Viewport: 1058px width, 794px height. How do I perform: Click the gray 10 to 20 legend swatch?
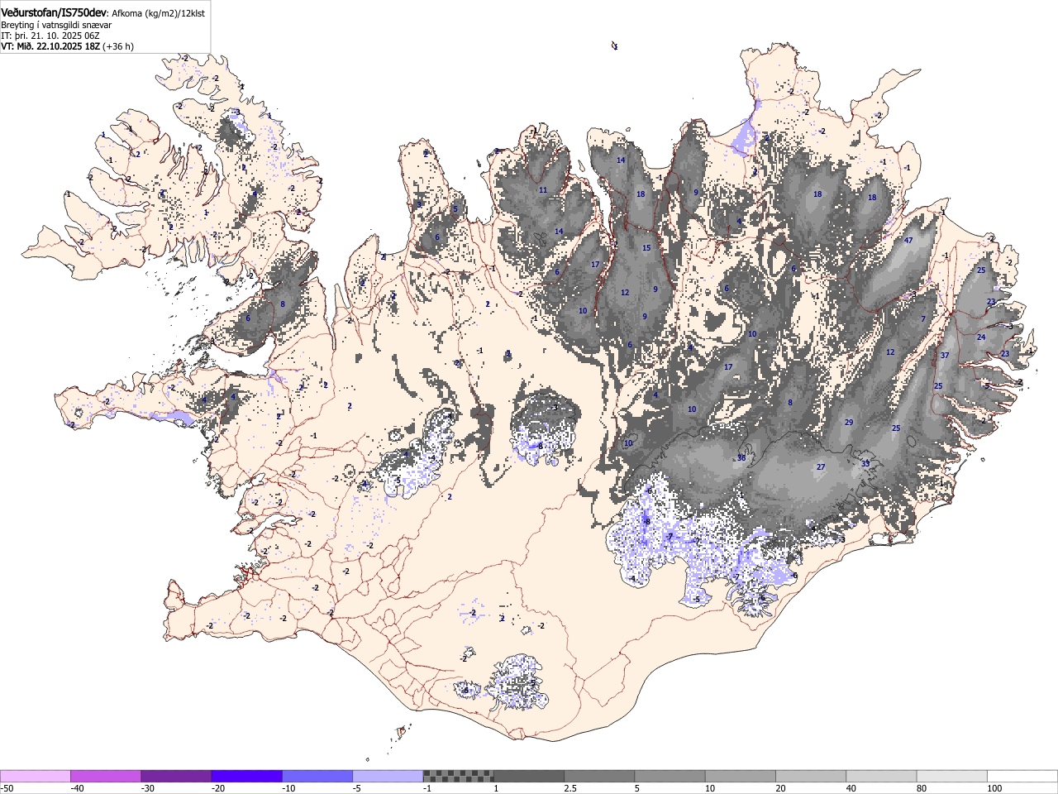point(741,776)
